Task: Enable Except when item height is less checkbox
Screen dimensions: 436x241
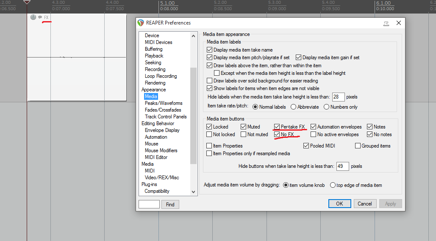Action: coord(217,73)
